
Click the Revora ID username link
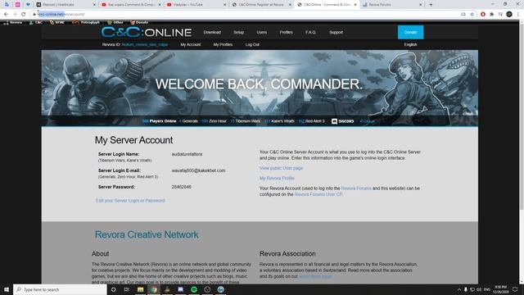click(x=145, y=44)
